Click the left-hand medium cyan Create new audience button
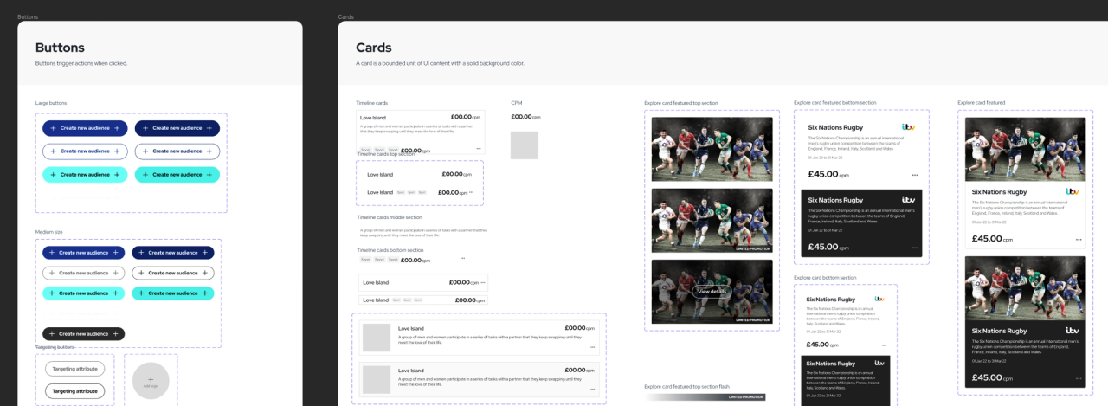 click(84, 293)
